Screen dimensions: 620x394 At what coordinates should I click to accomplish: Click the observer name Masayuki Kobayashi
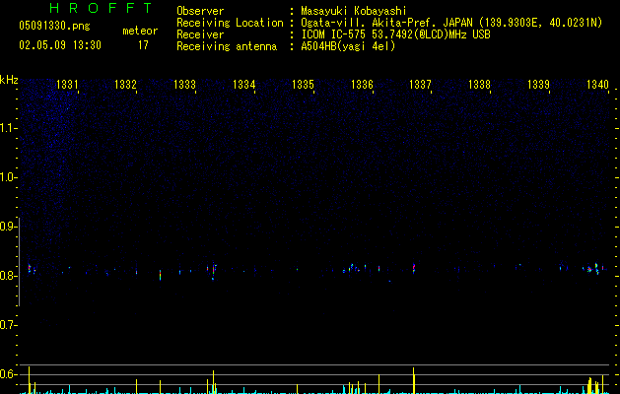(354, 11)
